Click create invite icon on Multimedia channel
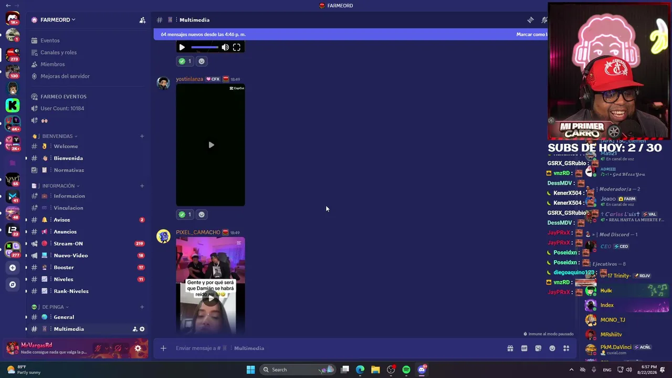Screen dimensions: 672x378 pyautogui.click(x=135, y=329)
